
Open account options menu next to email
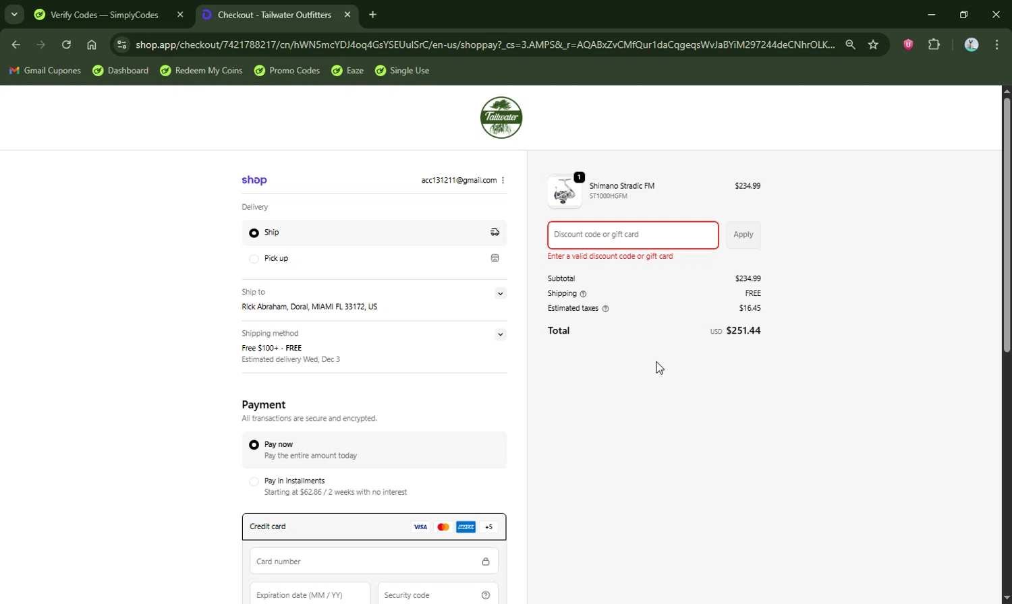pos(503,180)
